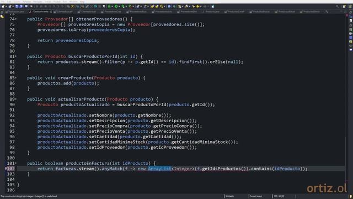Collapse the actualizarProducto method at line 89
The height and width of the screenshot is (199, 353).
16,99
